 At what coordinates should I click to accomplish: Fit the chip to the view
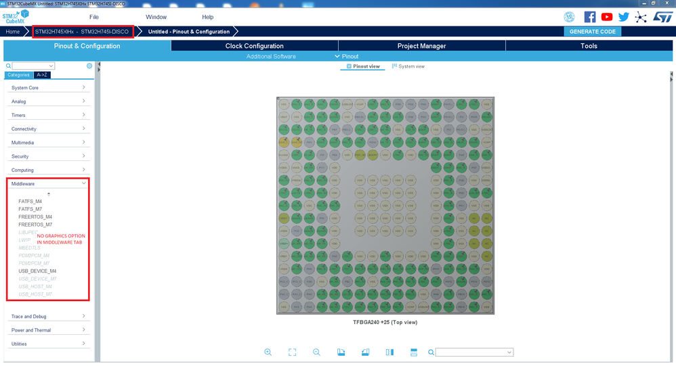(x=293, y=352)
